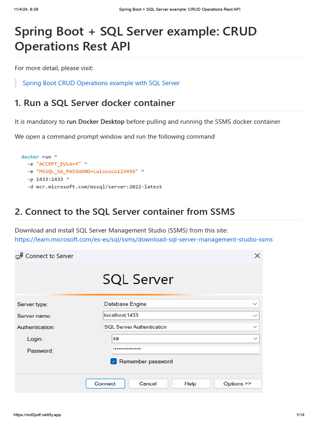Click the Connect to Server dialog icon
Screen dimensions: 318x424
point(19,256)
